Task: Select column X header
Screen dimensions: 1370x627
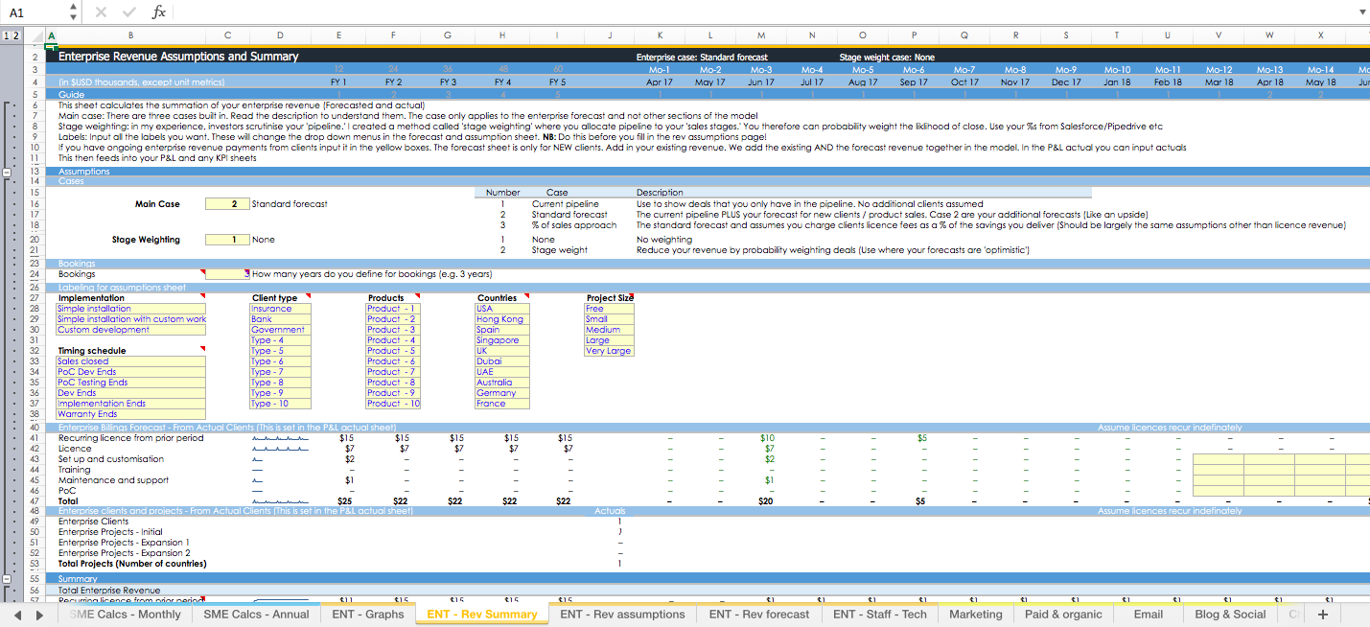Action: point(1320,35)
